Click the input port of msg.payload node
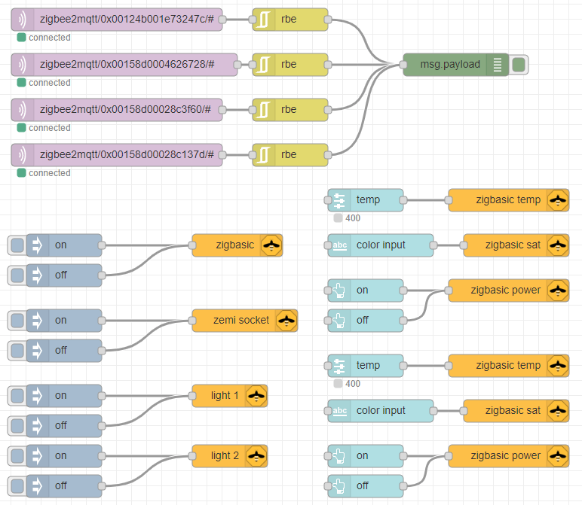The height and width of the screenshot is (505, 582). [x=403, y=65]
